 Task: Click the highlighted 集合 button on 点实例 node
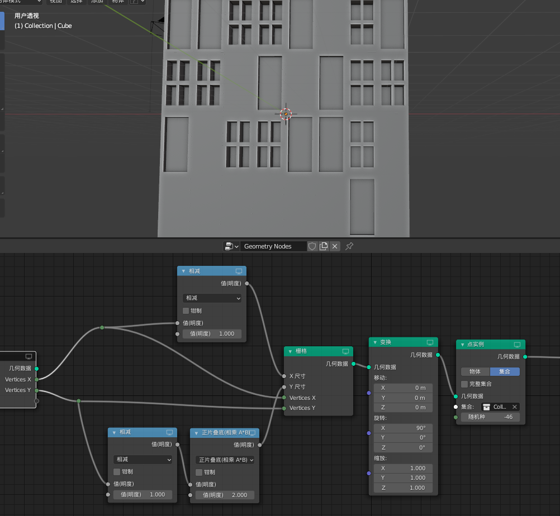pyautogui.click(x=505, y=371)
